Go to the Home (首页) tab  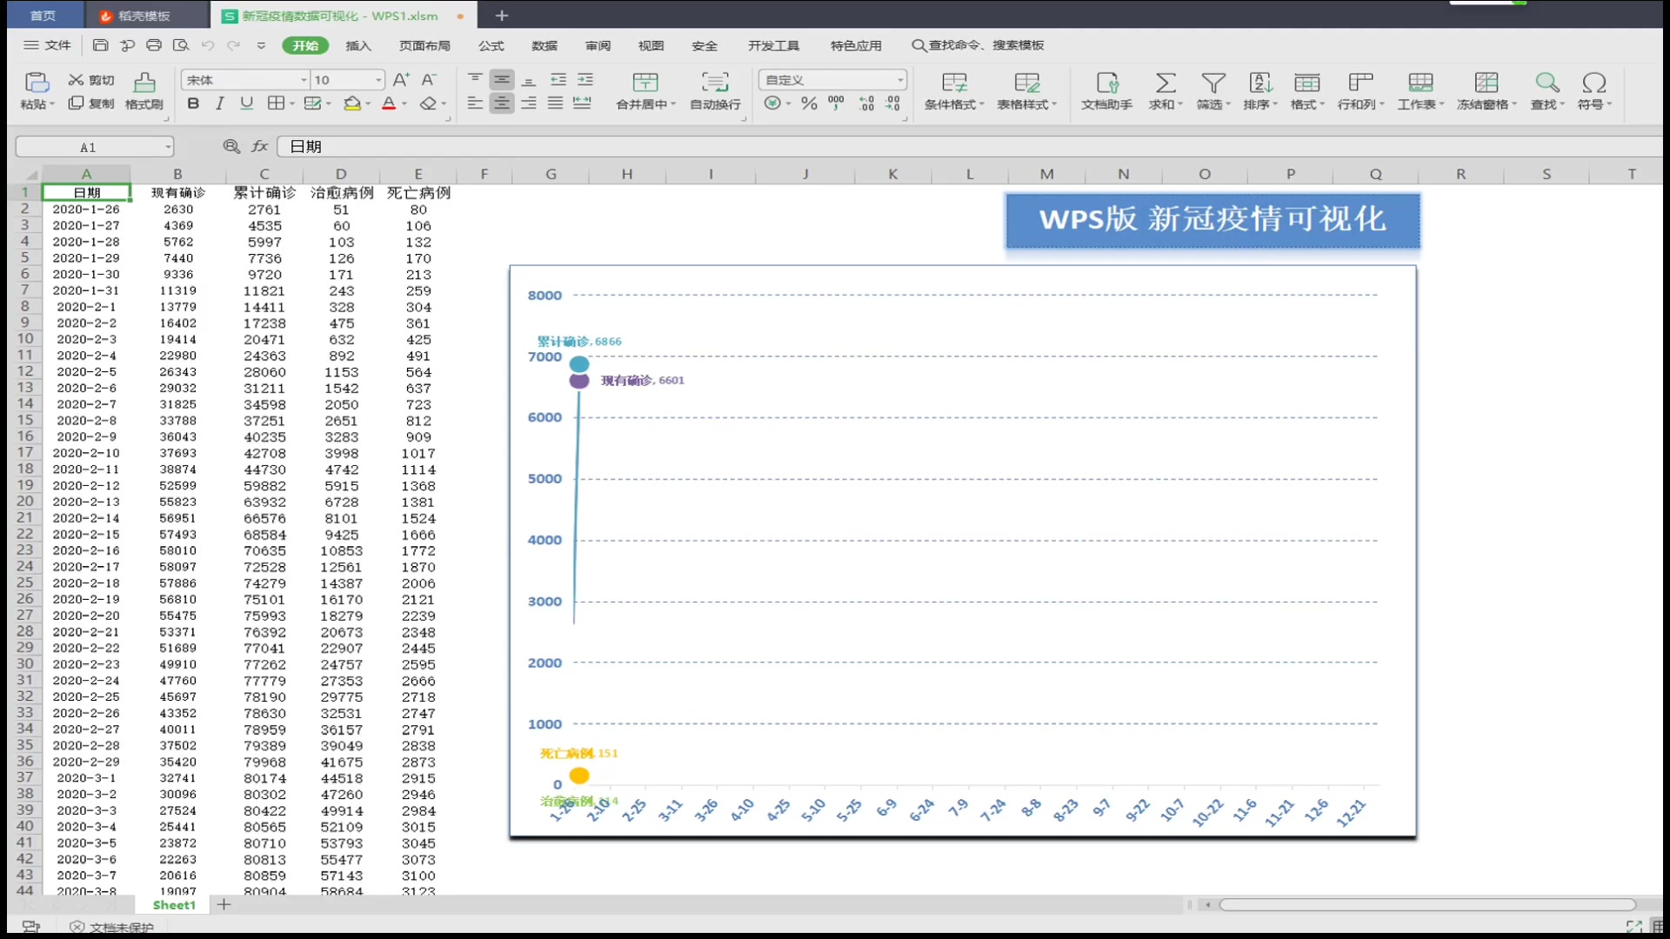(43, 16)
